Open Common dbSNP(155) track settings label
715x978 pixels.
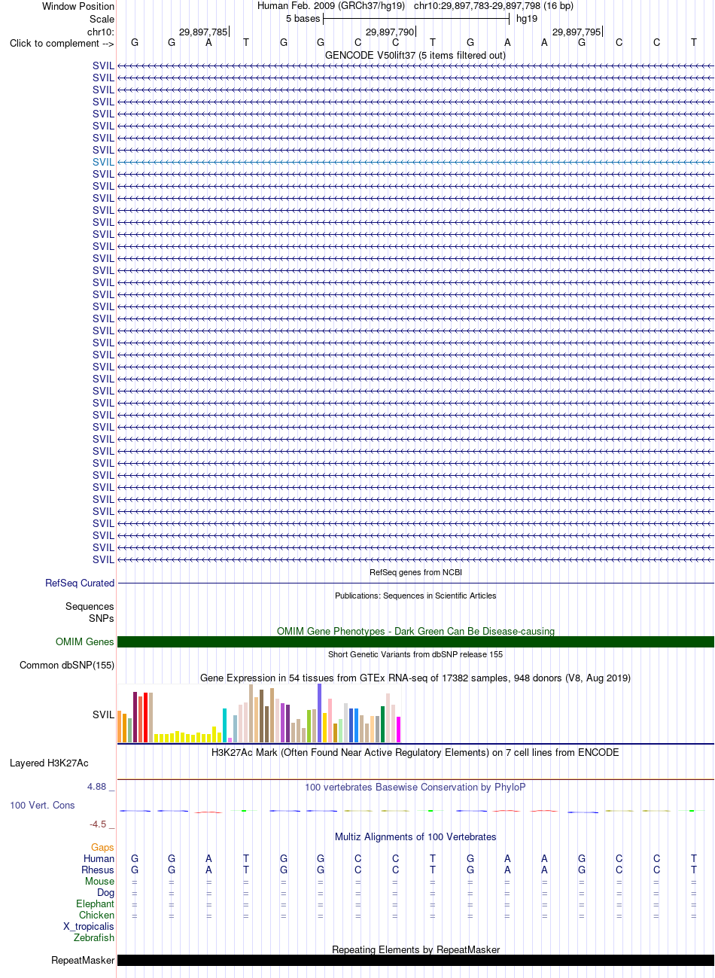pyautogui.click(x=67, y=665)
